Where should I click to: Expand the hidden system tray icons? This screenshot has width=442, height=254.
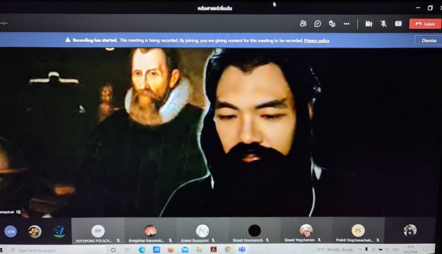click(360, 250)
